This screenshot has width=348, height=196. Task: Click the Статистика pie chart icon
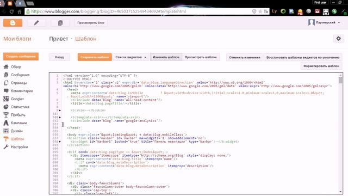click(6, 107)
